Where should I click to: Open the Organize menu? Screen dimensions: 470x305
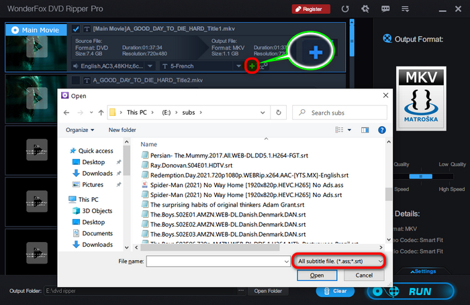[80, 130]
